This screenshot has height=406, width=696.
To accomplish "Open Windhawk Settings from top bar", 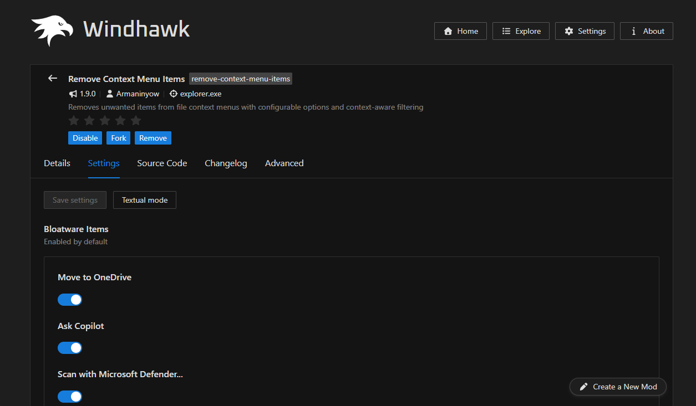I will 585,31.
